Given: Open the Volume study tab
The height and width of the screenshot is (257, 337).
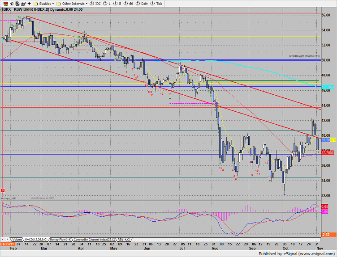Looking at the screenshot, I should 17,240.
